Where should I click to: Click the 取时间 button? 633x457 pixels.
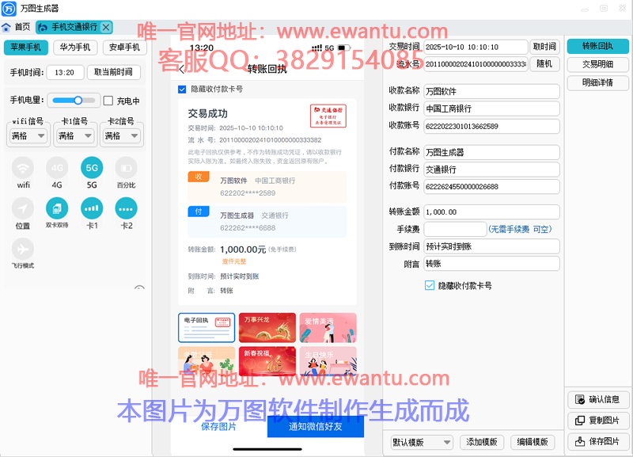[544, 47]
